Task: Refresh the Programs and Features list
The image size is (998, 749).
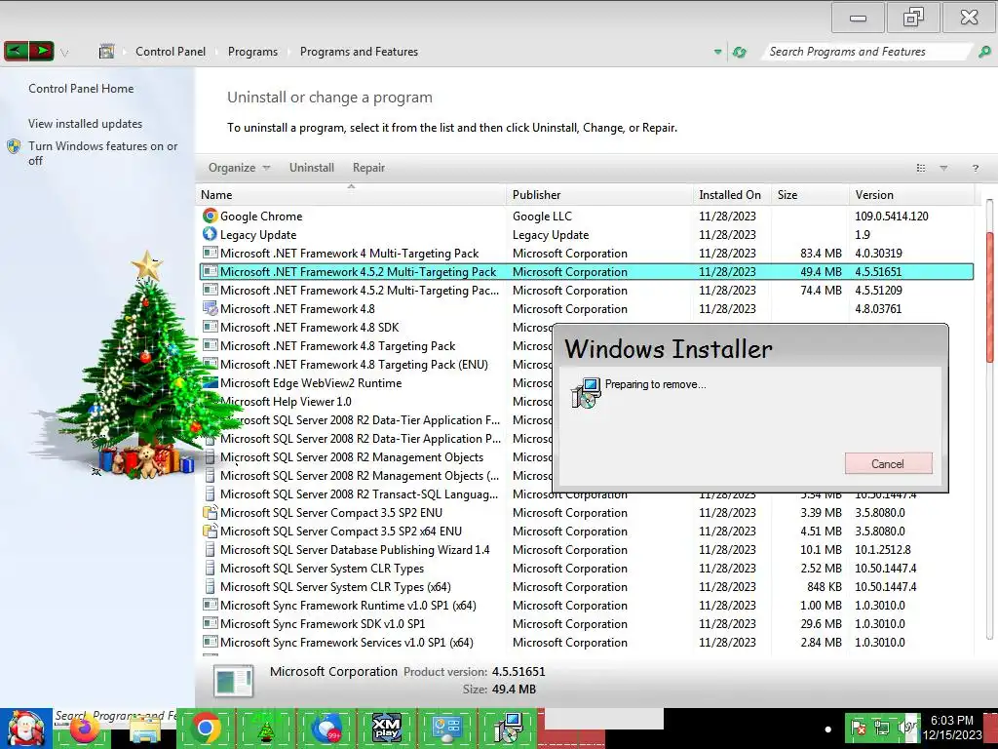Action: point(739,52)
